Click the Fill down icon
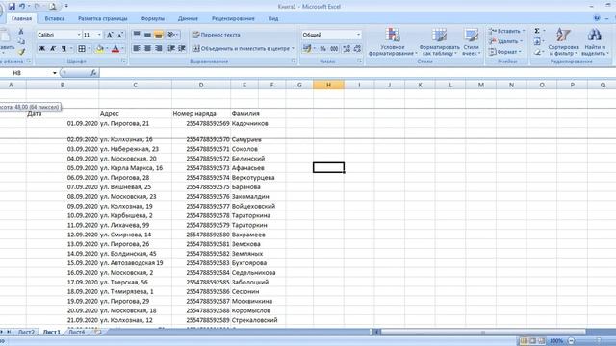Image resolution: width=616 pixels, height=346 pixels. pos(537,41)
